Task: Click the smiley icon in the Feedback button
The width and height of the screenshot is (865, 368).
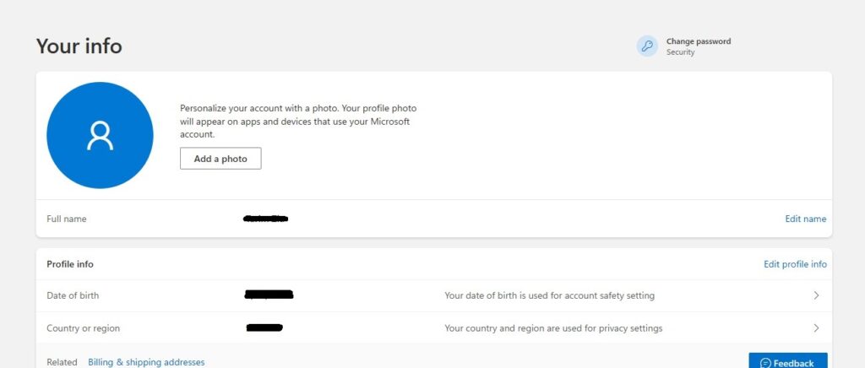Action: click(765, 363)
